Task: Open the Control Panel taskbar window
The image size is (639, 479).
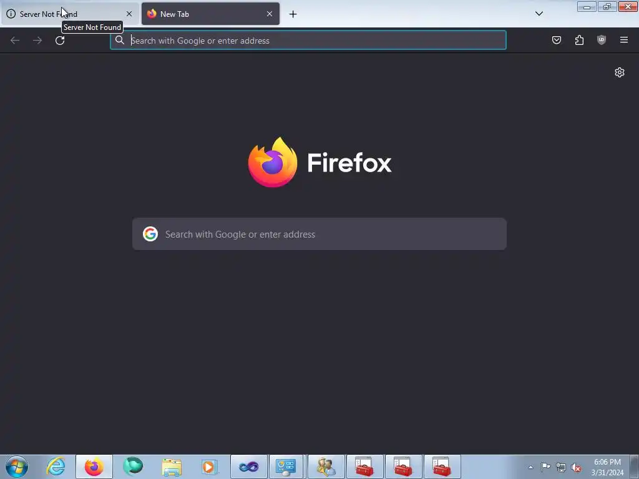Action: (286, 467)
